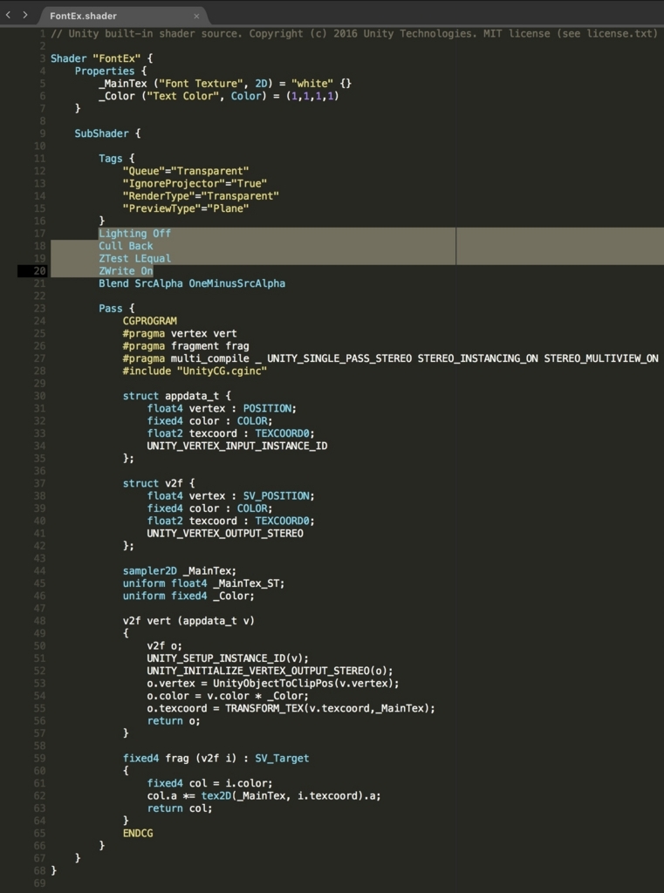Click 'Tags {' on line 11

(x=117, y=159)
